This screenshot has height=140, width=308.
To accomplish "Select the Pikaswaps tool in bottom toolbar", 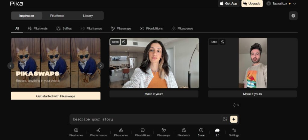I will 164,133.
